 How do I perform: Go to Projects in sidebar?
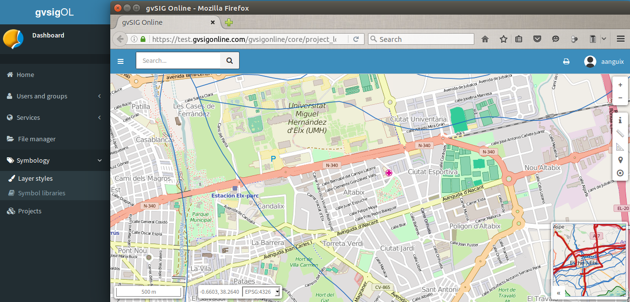click(29, 211)
